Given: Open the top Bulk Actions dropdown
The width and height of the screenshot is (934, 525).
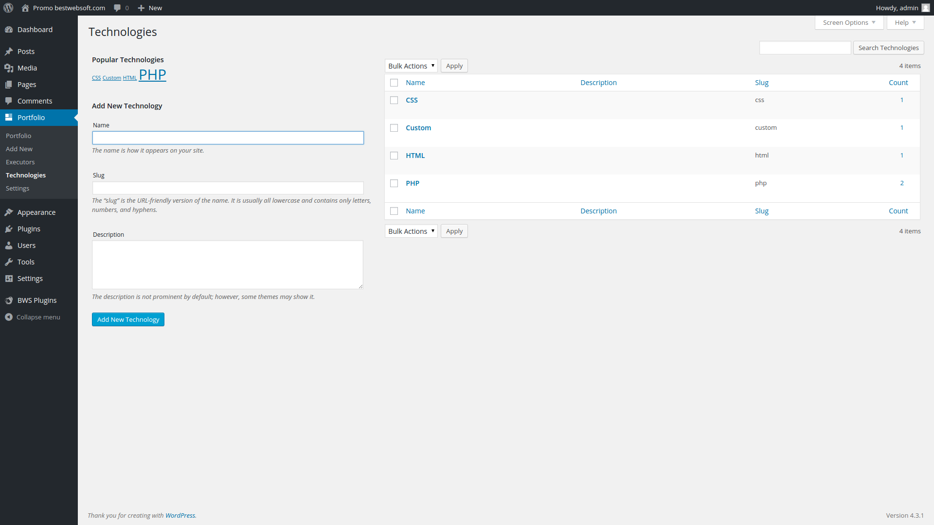Looking at the screenshot, I should pos(411,66).
